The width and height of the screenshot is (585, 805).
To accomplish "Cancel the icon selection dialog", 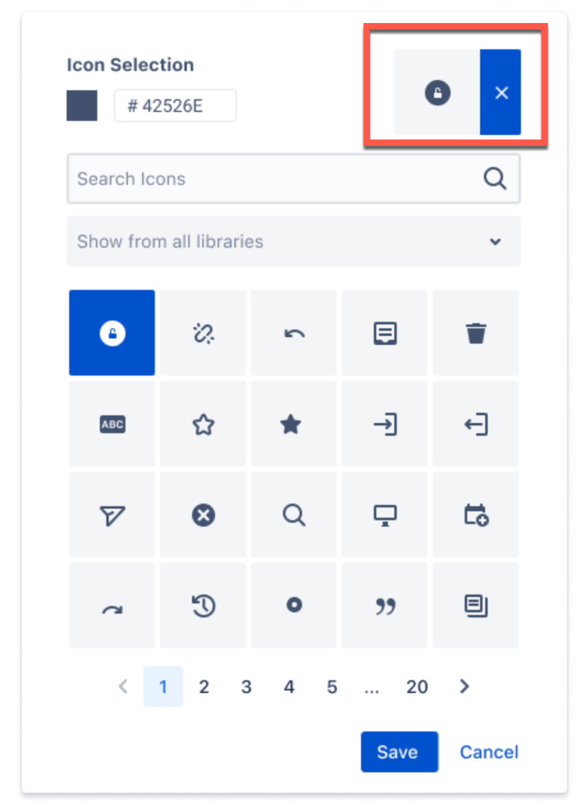I will tap(489, 752).
